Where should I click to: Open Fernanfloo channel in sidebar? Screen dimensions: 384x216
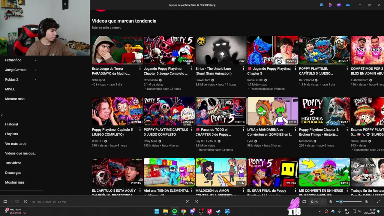pyautogui.click(x=13, y=60)
